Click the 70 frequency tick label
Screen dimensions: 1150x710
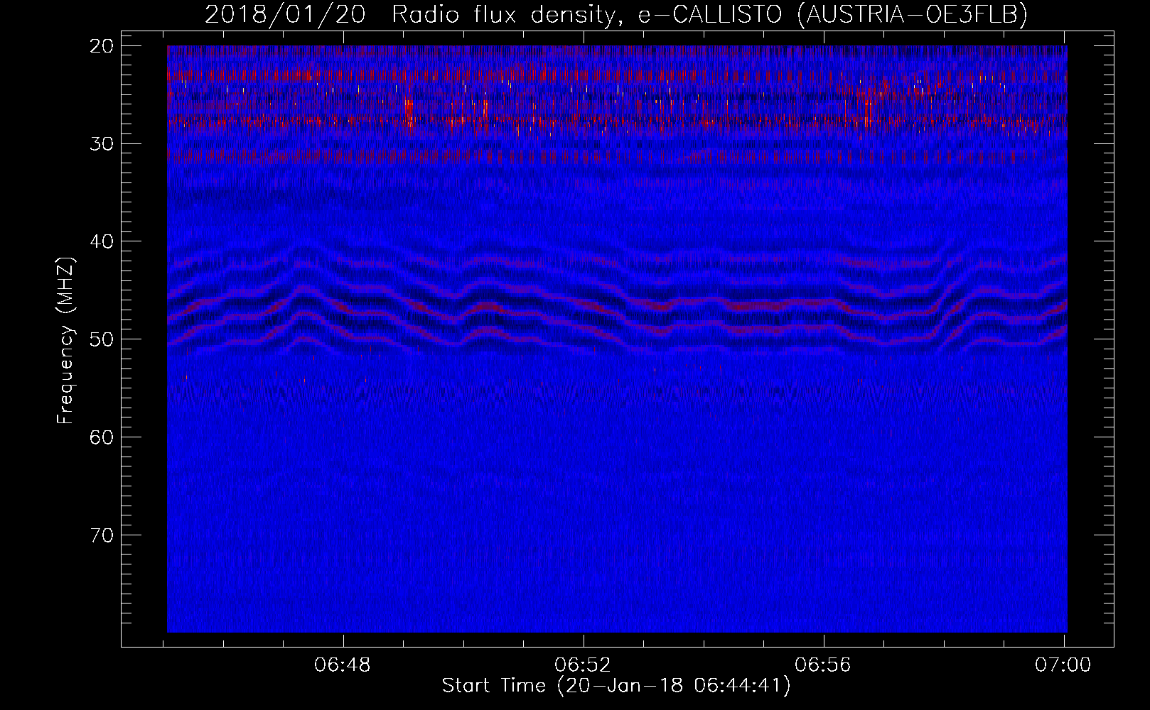coord(102,535)
